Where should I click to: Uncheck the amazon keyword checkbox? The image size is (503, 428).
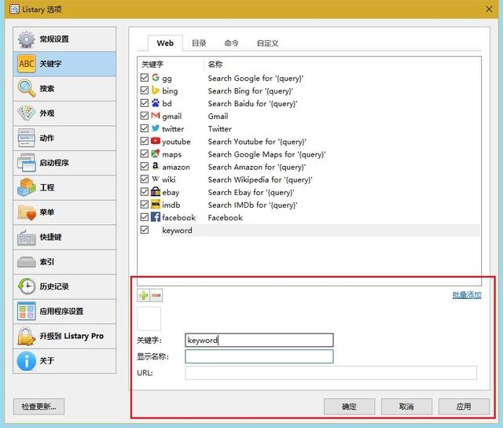pos(145,167)
